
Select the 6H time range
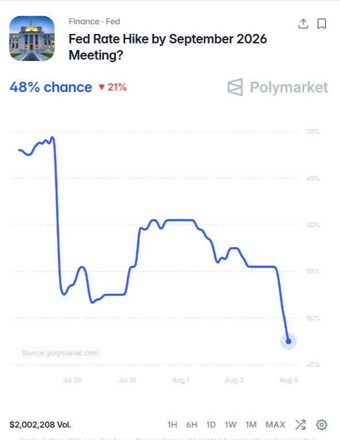tap(192, 424)
